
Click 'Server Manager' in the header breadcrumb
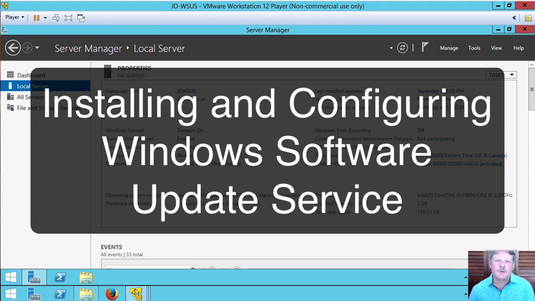coord(88,48)
